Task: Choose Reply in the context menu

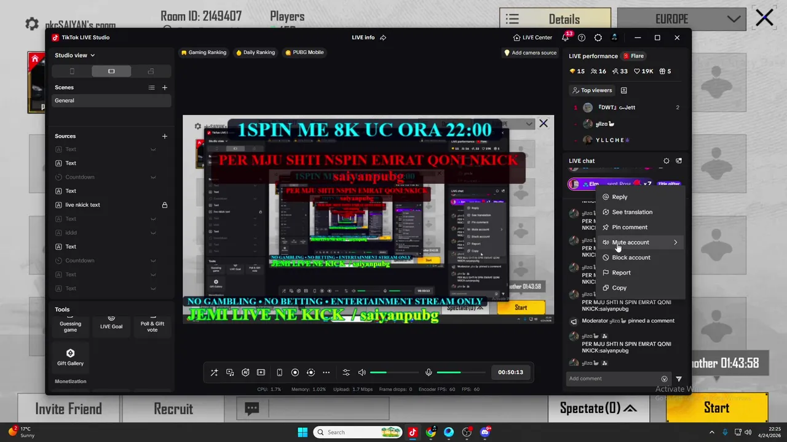Action: tap(641, 197)
